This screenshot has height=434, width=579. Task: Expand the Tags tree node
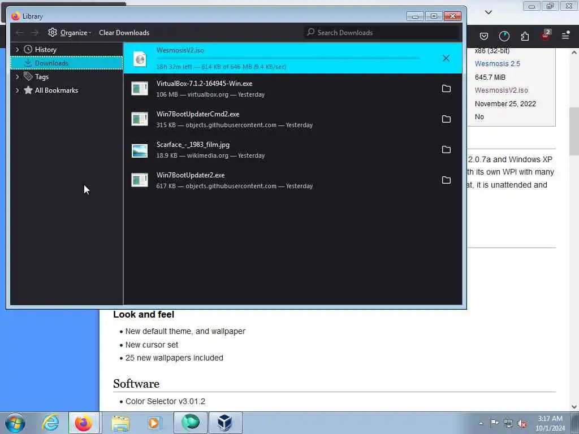pos(17,77)
